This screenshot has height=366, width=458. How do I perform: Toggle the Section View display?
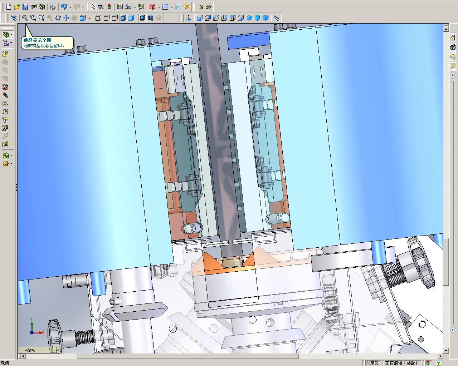point(151,18)
